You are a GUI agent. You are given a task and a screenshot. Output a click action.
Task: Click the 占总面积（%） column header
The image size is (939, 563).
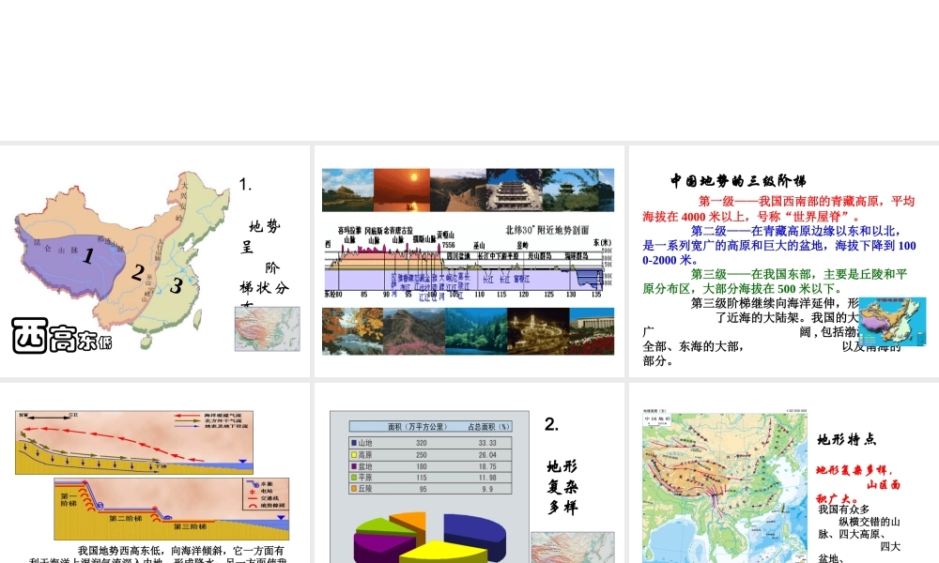pos(488,427)
